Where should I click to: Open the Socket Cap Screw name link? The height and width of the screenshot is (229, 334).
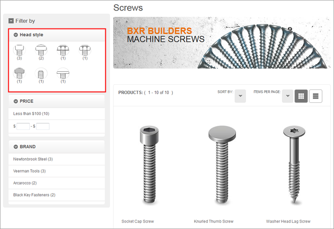pyautogui.click(x=138, y=221)
